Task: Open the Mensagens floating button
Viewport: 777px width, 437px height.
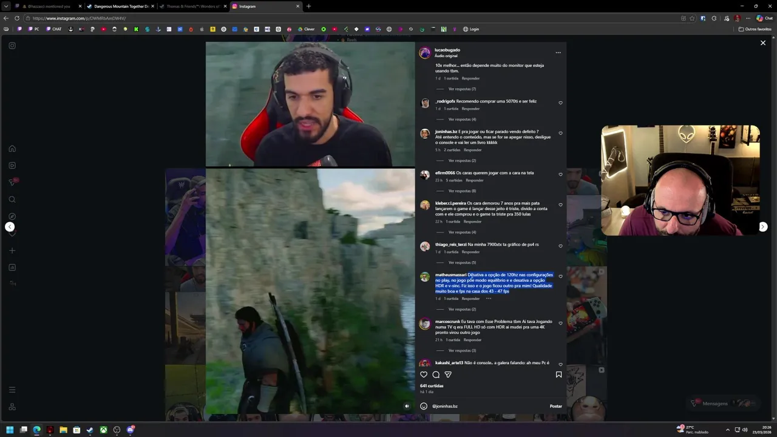Action: point(722,403)
